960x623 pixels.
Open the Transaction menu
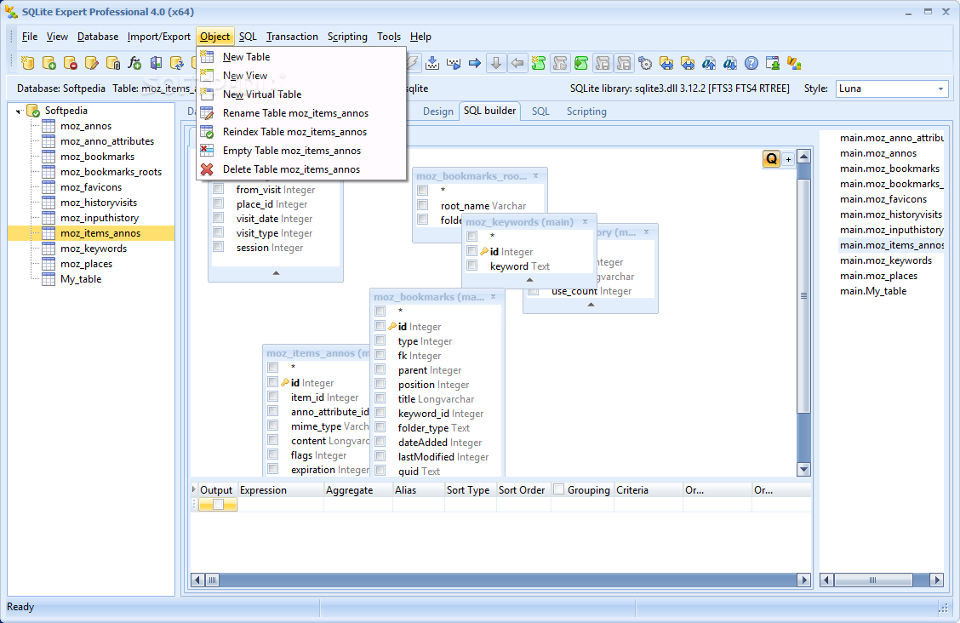coord(292,37)
